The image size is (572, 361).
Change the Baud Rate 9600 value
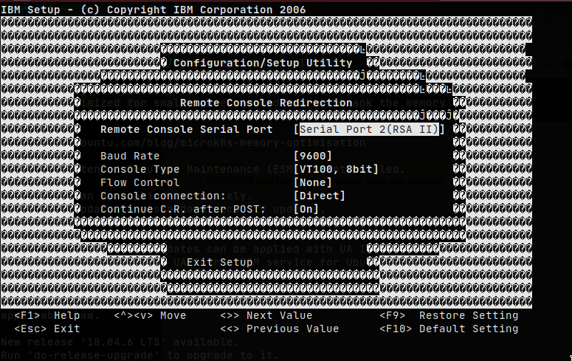pyautogui.click(x=313, y=156)
